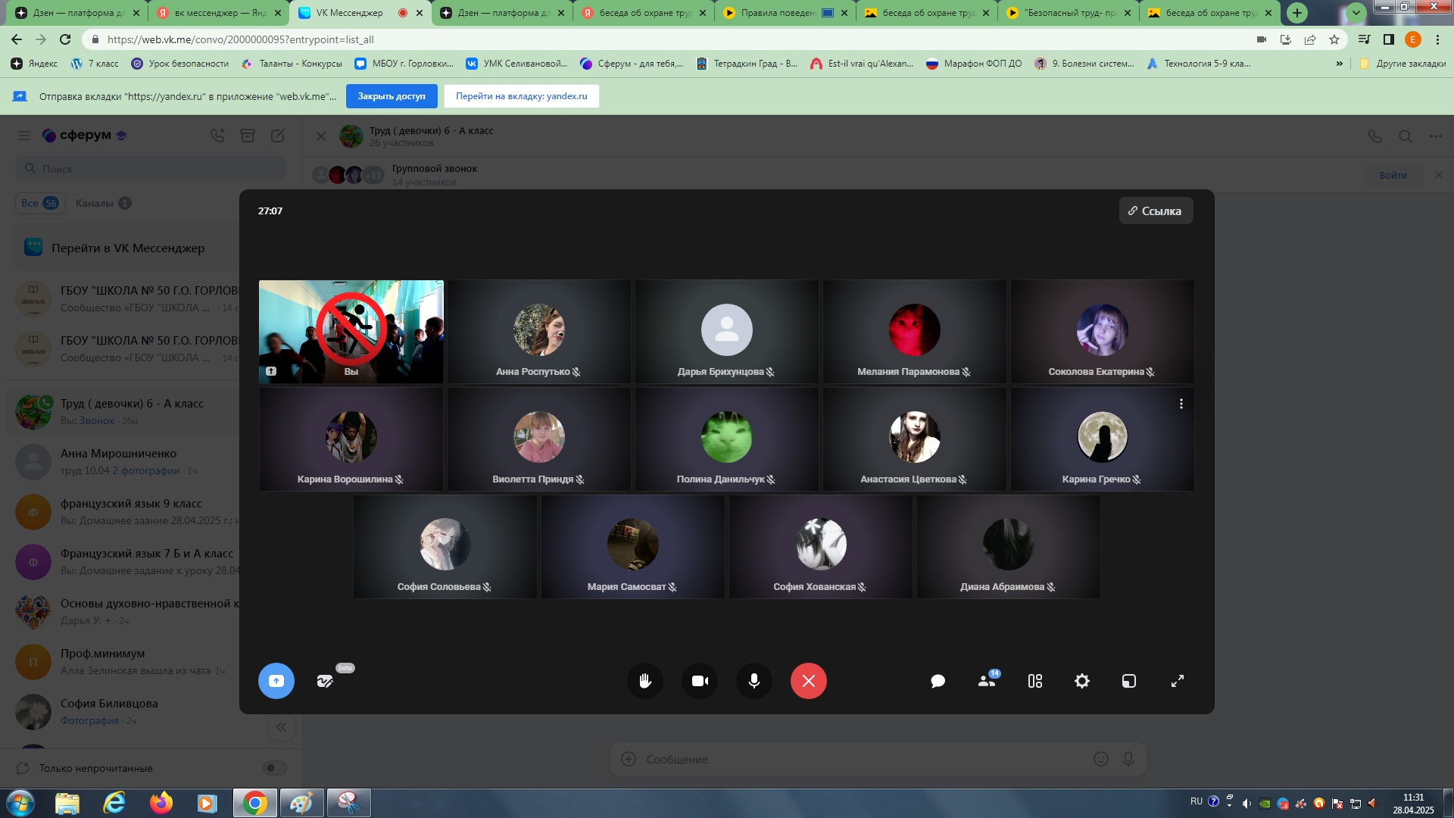Open Windows Start menu
This screenshot has height=818, width=1454.
[20, 803]
